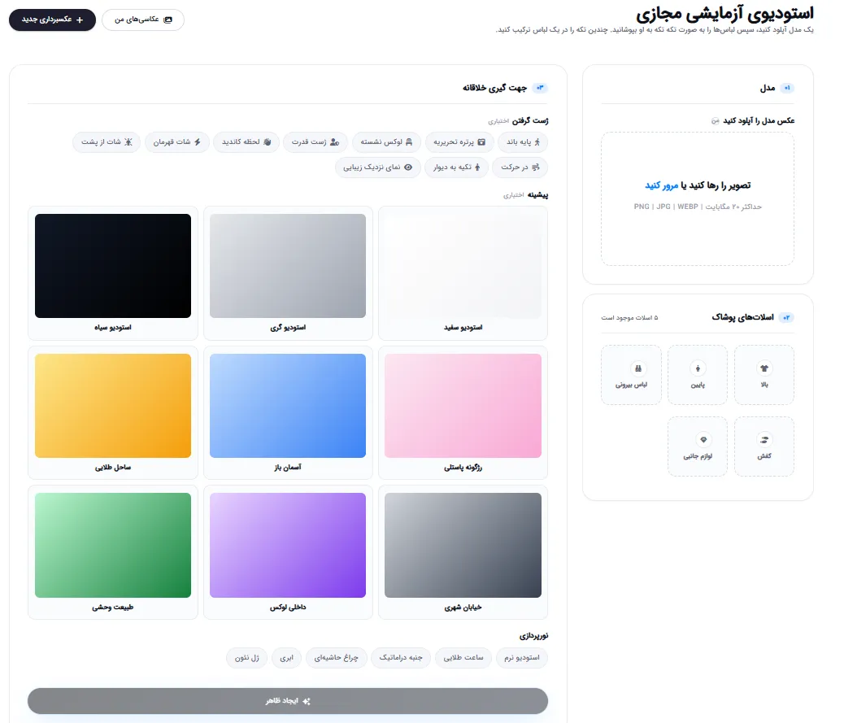Click the step badge beside اسلات‌های پوشاک
Viewport: 844px width, 723px height.
(x=786, y=318)
